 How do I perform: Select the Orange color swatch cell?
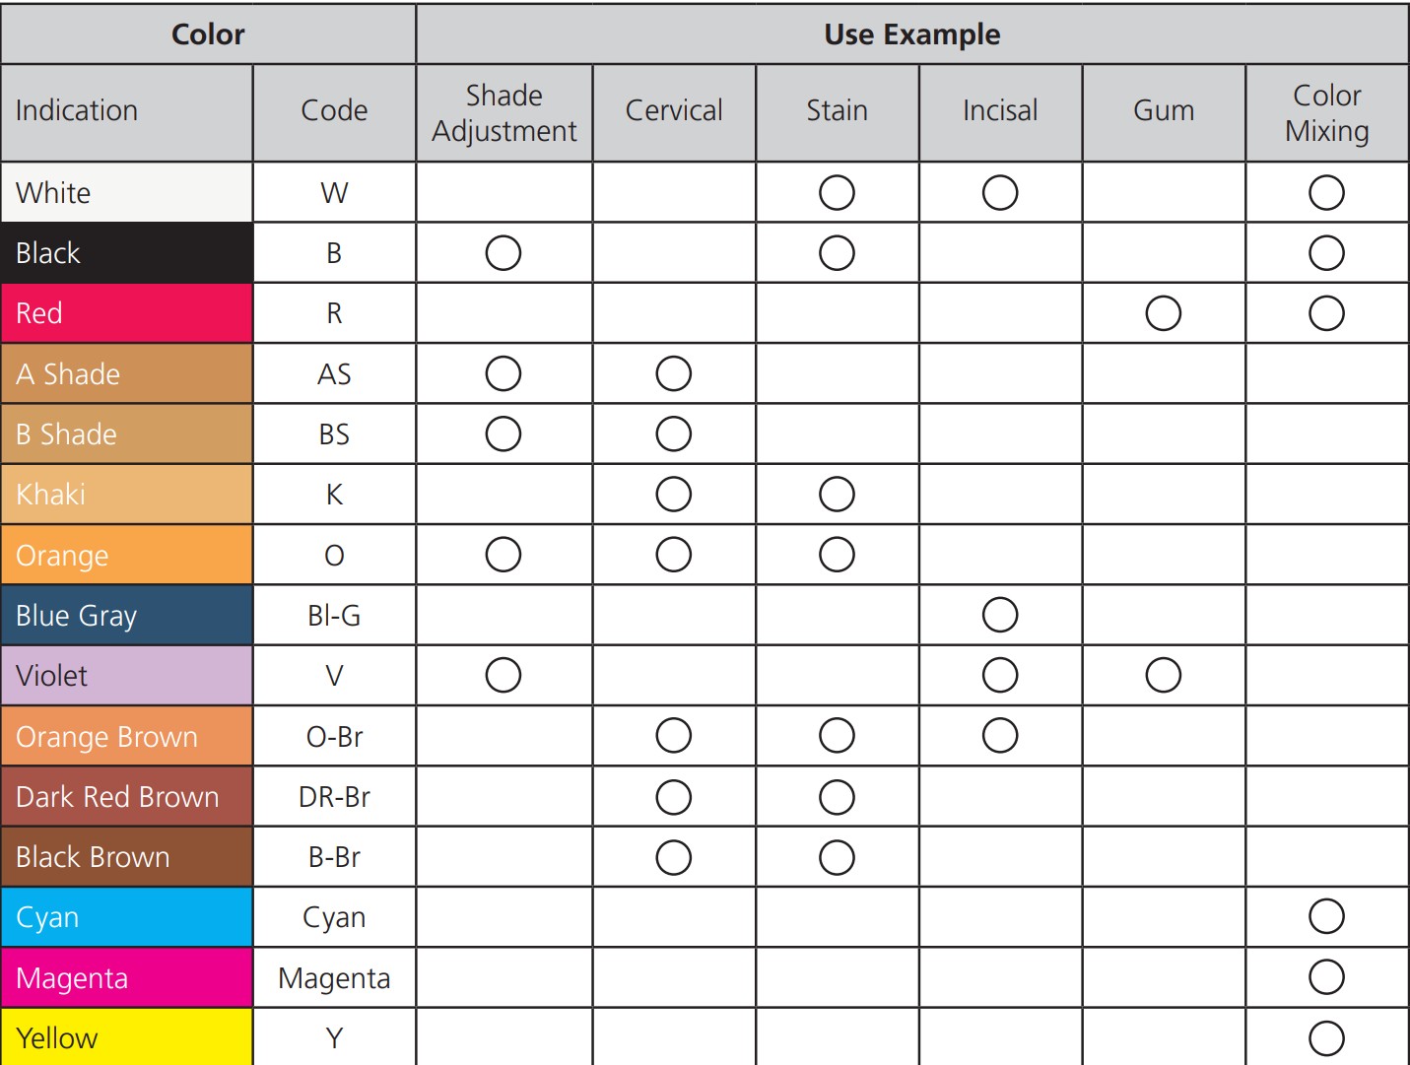[127, 555]
